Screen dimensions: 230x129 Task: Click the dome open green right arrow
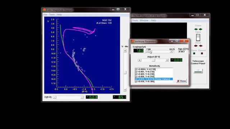tap(201, 29)
